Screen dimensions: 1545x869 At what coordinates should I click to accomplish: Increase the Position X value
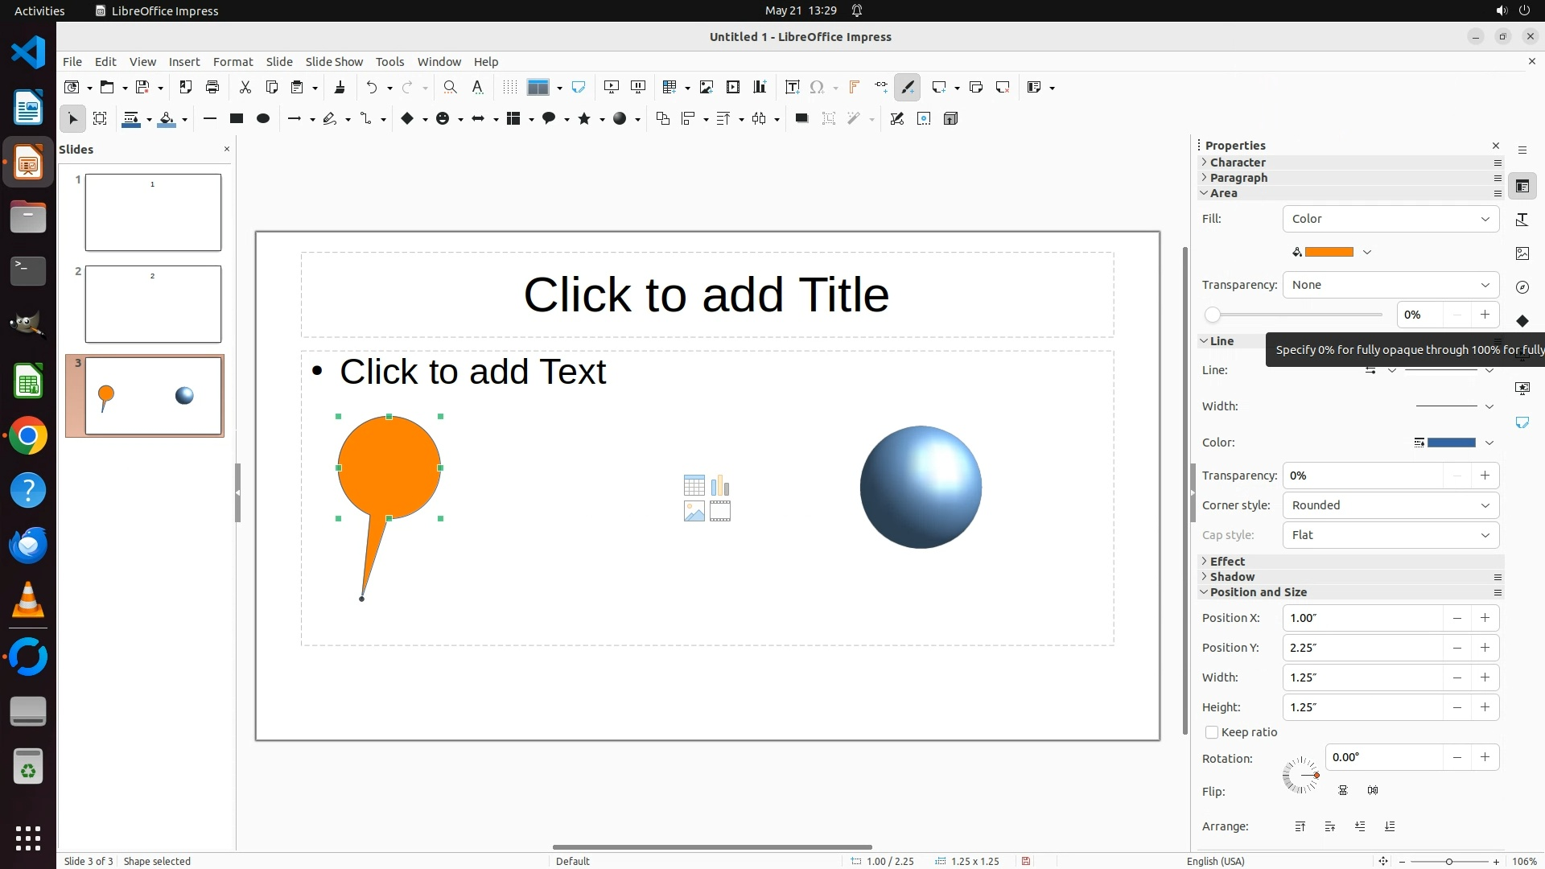tap(1485, 618)
